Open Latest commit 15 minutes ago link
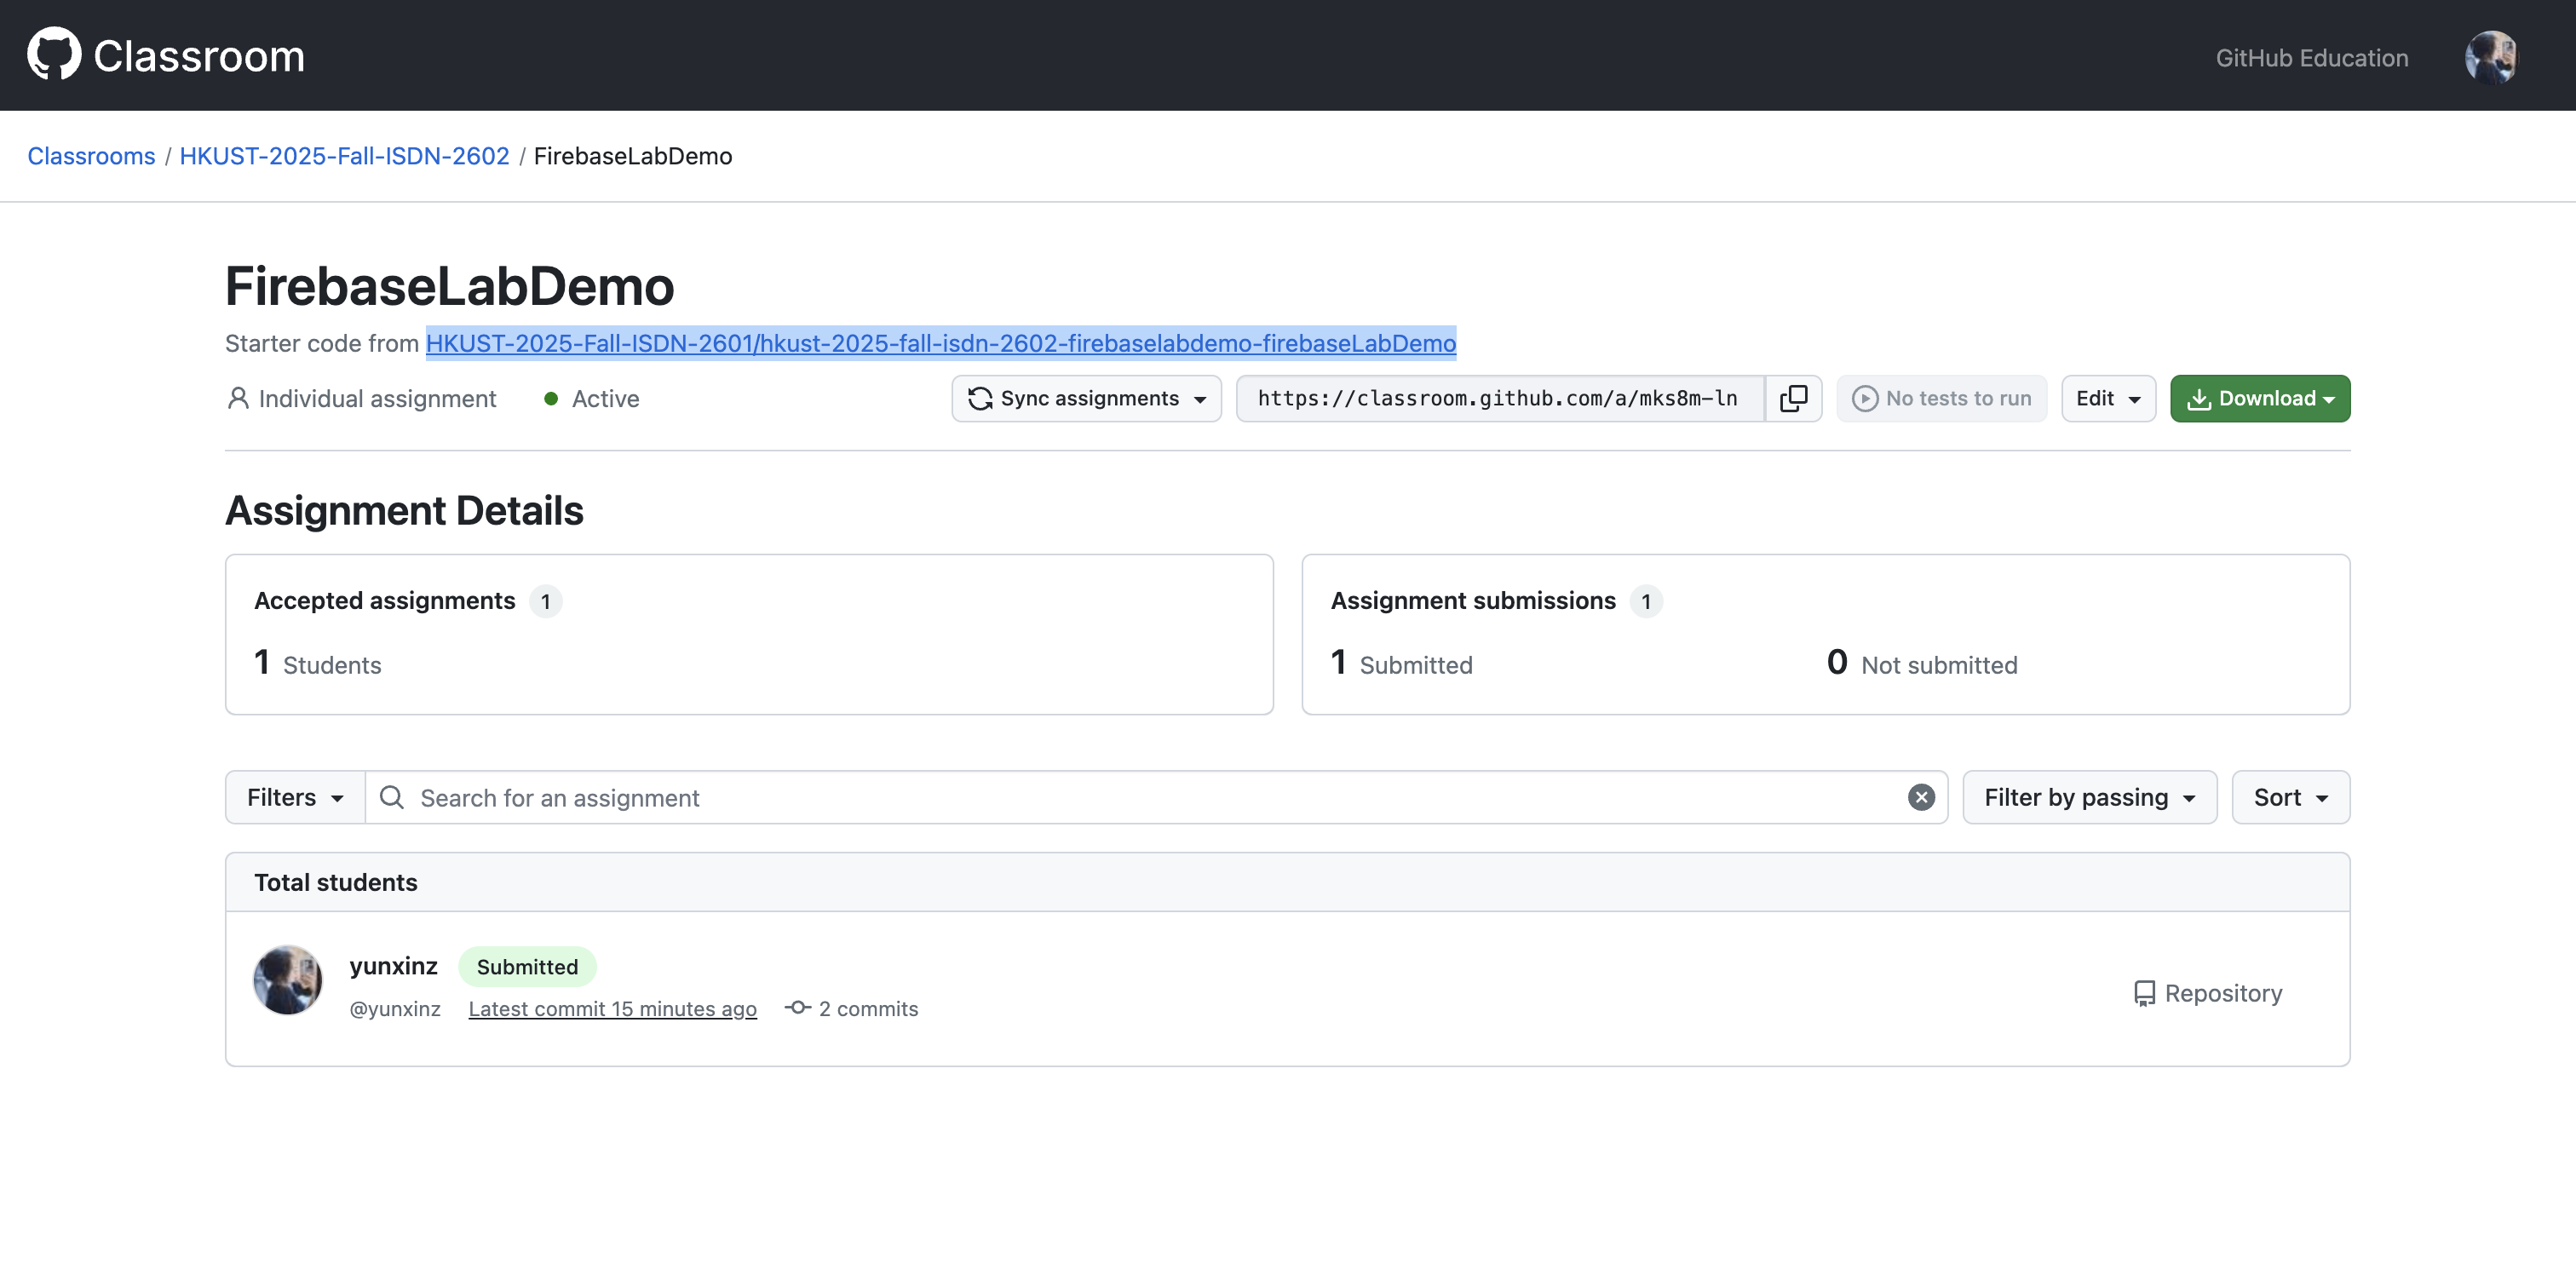Image resolution: width=2576 pixels, height=1281 pixels. tap(612, 1008)
